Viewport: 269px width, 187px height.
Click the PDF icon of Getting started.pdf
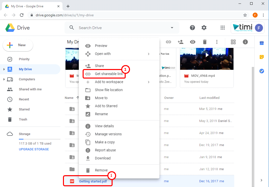click(72, 181)
